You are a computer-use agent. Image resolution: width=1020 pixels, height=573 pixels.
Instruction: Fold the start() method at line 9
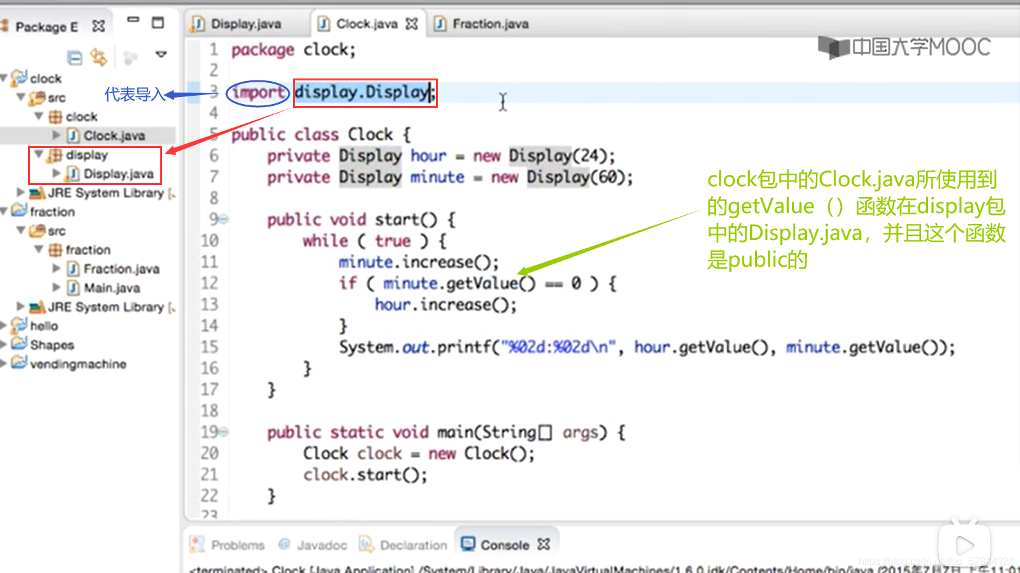coord(224,220)
